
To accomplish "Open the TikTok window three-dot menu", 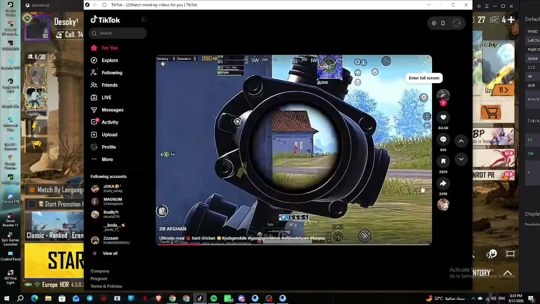I will click(x=429, y=5).
